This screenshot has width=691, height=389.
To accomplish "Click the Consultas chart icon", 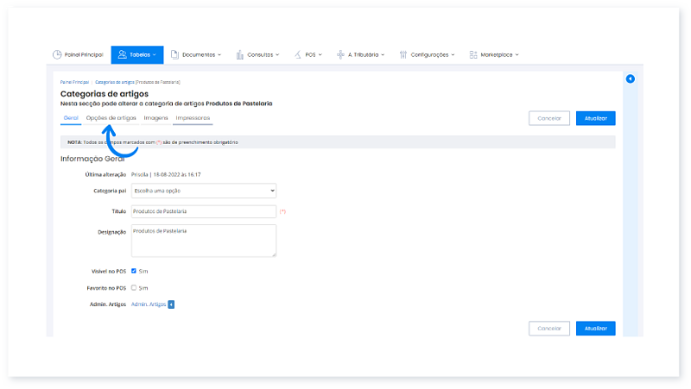I will 239,54.
